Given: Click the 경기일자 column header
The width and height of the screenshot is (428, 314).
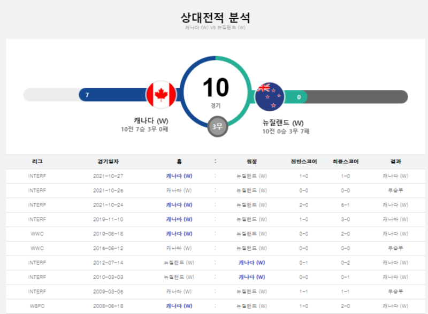Looking at the screenshot, I should click(108, 162).
